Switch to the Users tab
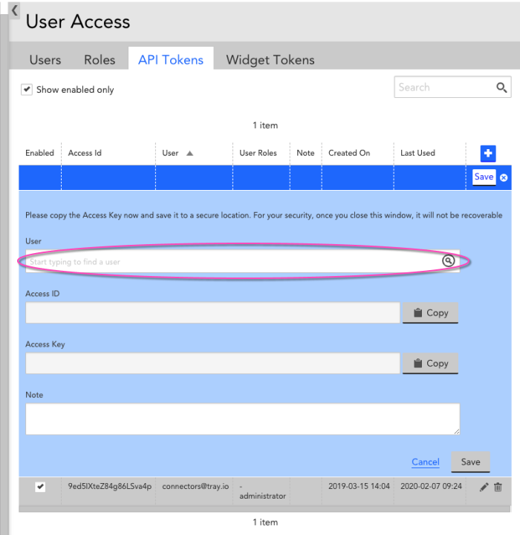The width and height of the screenshot is (520, 535). tap(45, 60)
